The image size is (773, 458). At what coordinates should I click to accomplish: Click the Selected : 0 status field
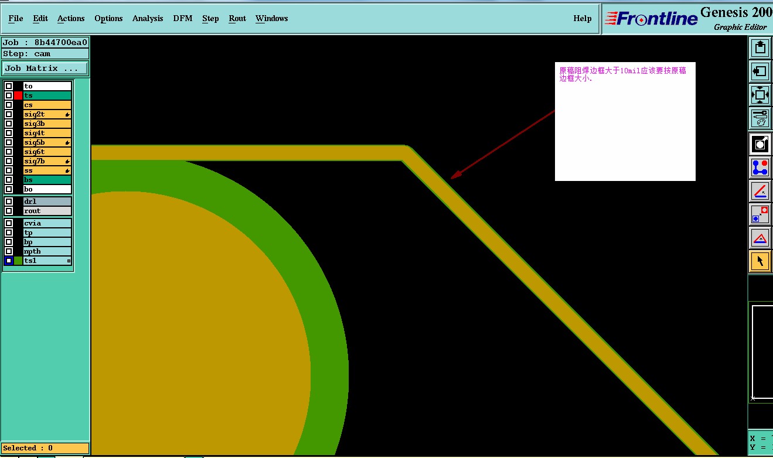(45, 448)
